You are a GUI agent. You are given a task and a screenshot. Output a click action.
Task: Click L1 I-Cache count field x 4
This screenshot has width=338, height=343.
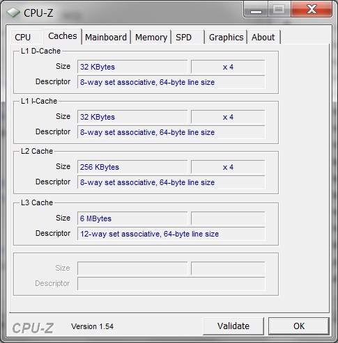tap(228, 117)
